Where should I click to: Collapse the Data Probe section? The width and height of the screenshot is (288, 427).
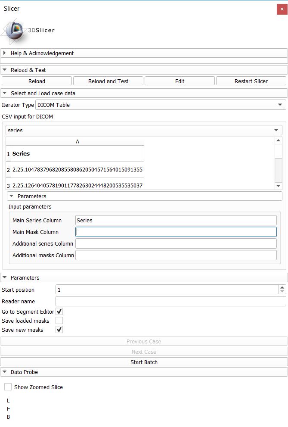4,372
